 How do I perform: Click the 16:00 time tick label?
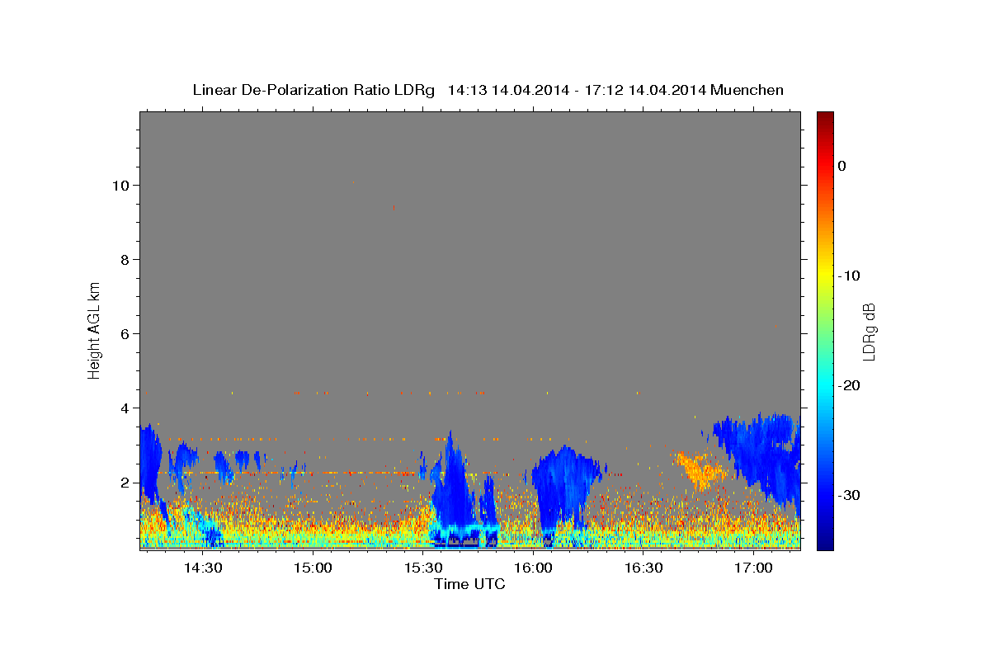tap(534, 568)
